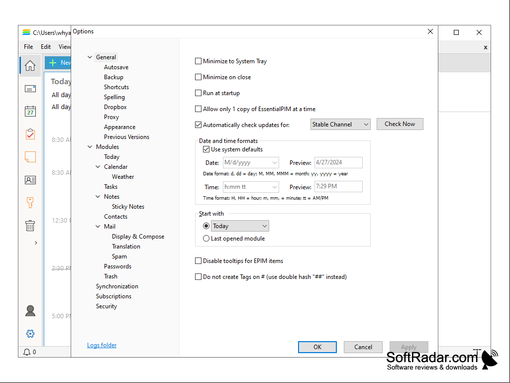Open the Stable Channel dropdown

tap(340, 124)
